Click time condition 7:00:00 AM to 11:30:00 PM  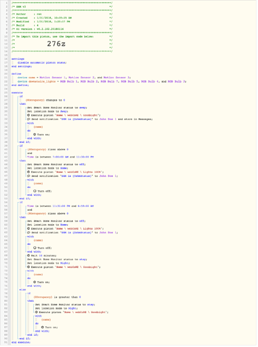pyautogui.click(x=60, y=157)
